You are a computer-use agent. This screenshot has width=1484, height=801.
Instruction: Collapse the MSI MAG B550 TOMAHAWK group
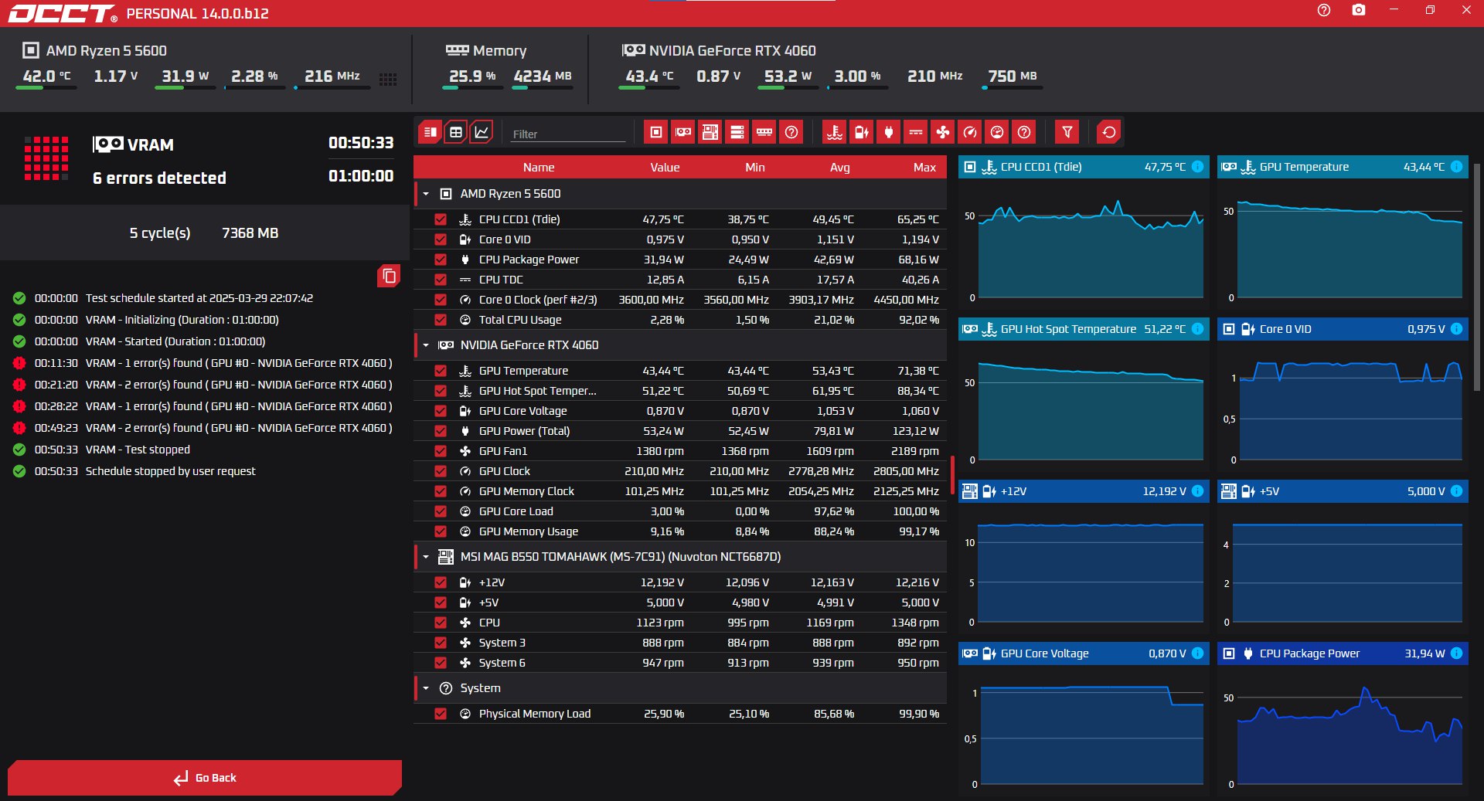pyautogui.click(x=426, y=557)
